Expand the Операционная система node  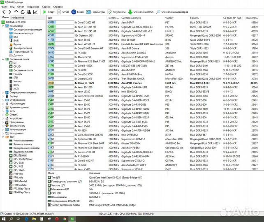pos(3,92)
